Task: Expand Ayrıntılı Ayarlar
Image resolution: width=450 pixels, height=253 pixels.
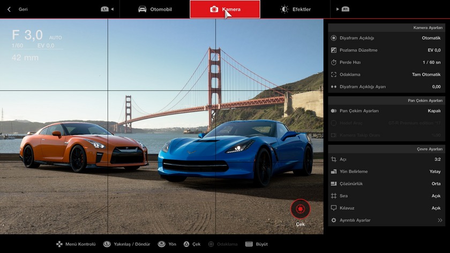Action: pyautogui.click(x=386, y=220)
